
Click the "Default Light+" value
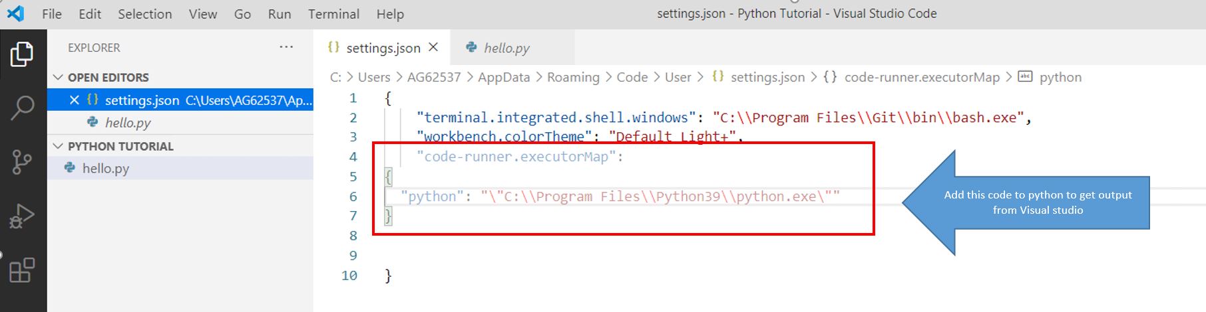tap(672, 137)
